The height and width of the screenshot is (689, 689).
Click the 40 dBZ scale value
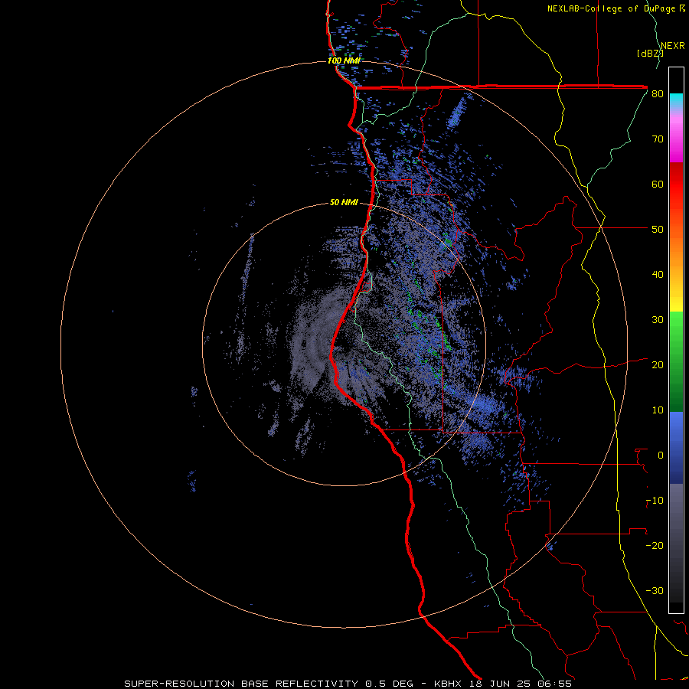coord(658,275)
